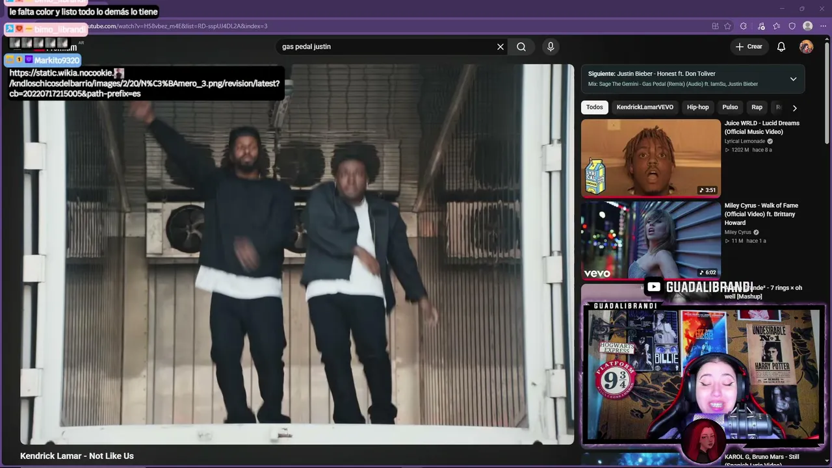This screenshot has height=468, width=832.
Task: Click the 3:51 duration badge
Action: pos(708,190)
